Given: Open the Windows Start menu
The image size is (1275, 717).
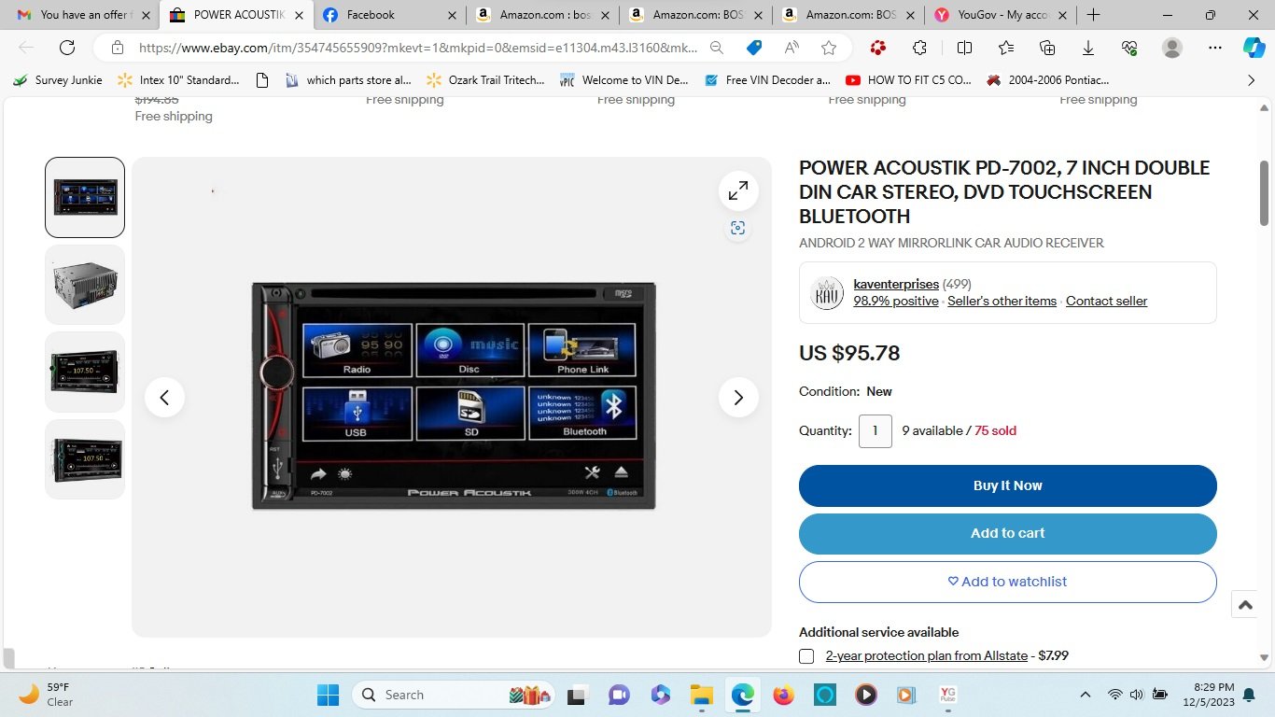Looking at the screenshot, I should (x=328, y=695).
